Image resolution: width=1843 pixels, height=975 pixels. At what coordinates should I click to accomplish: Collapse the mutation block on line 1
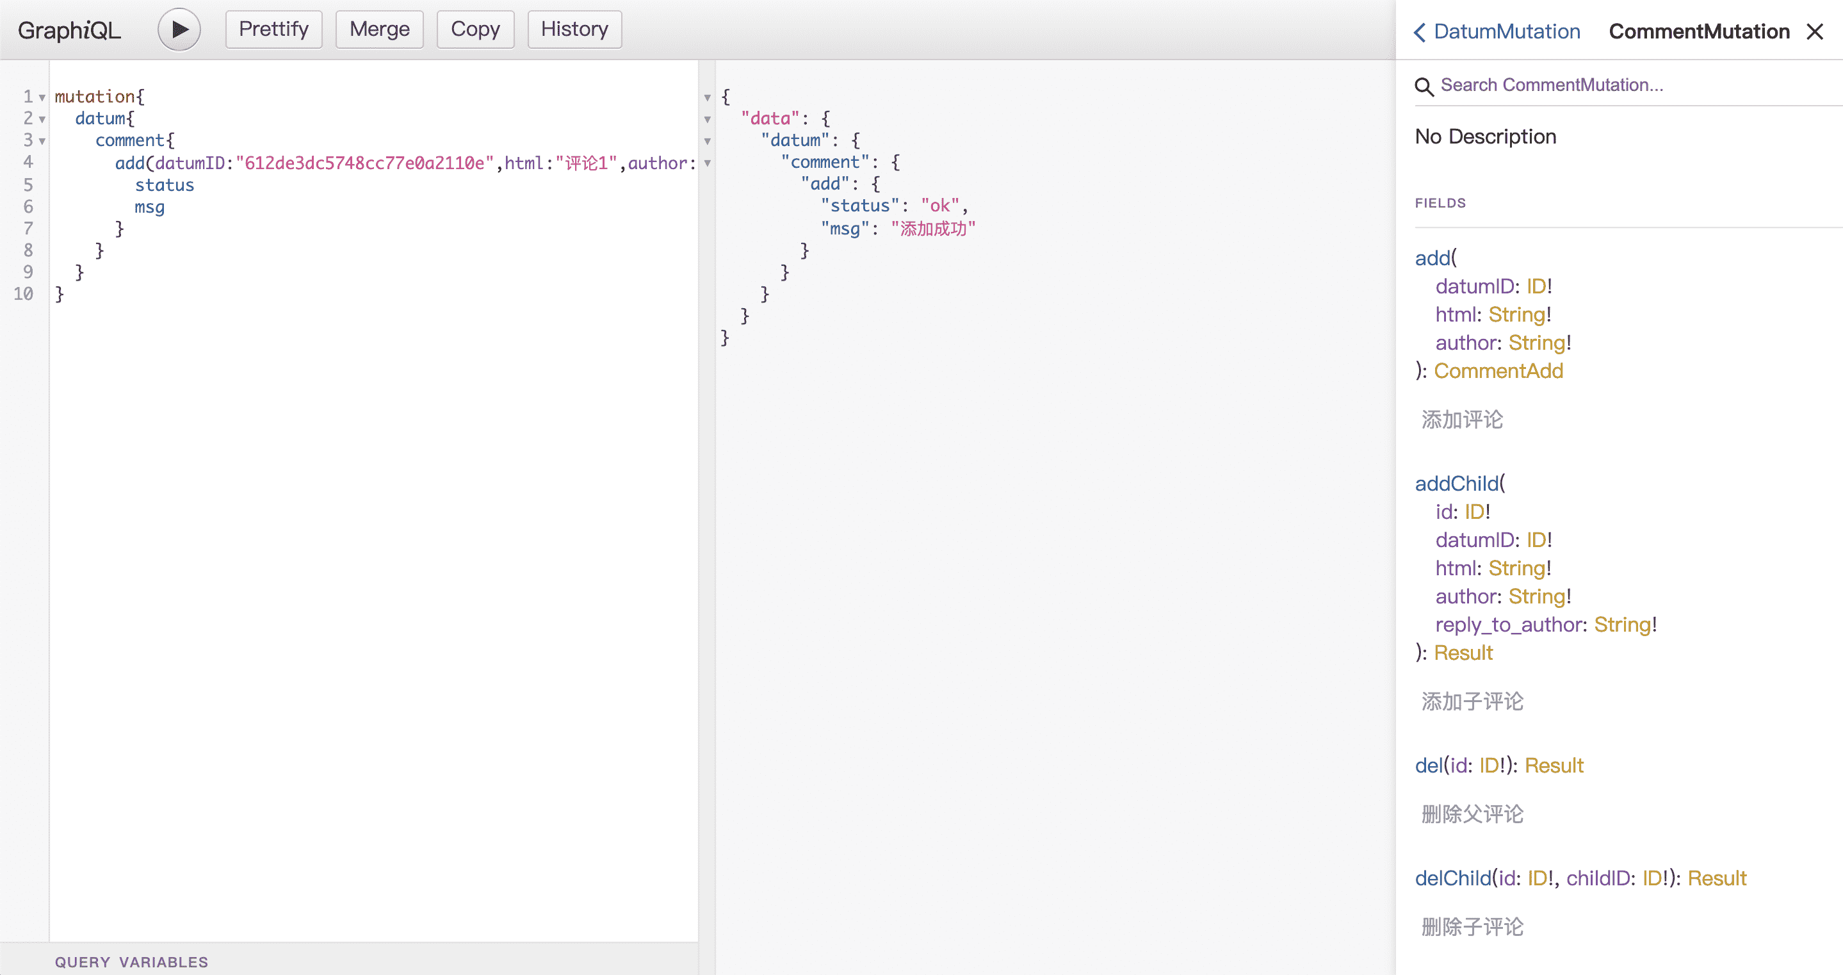click(42, 98)
